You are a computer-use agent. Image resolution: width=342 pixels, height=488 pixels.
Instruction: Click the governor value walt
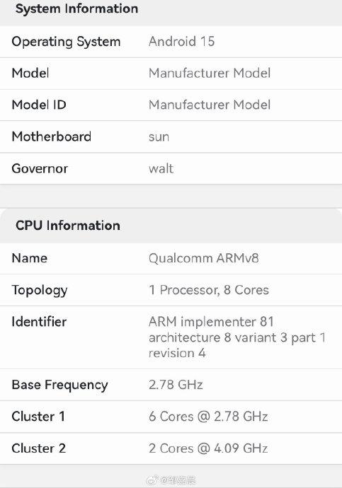(161, 168)
